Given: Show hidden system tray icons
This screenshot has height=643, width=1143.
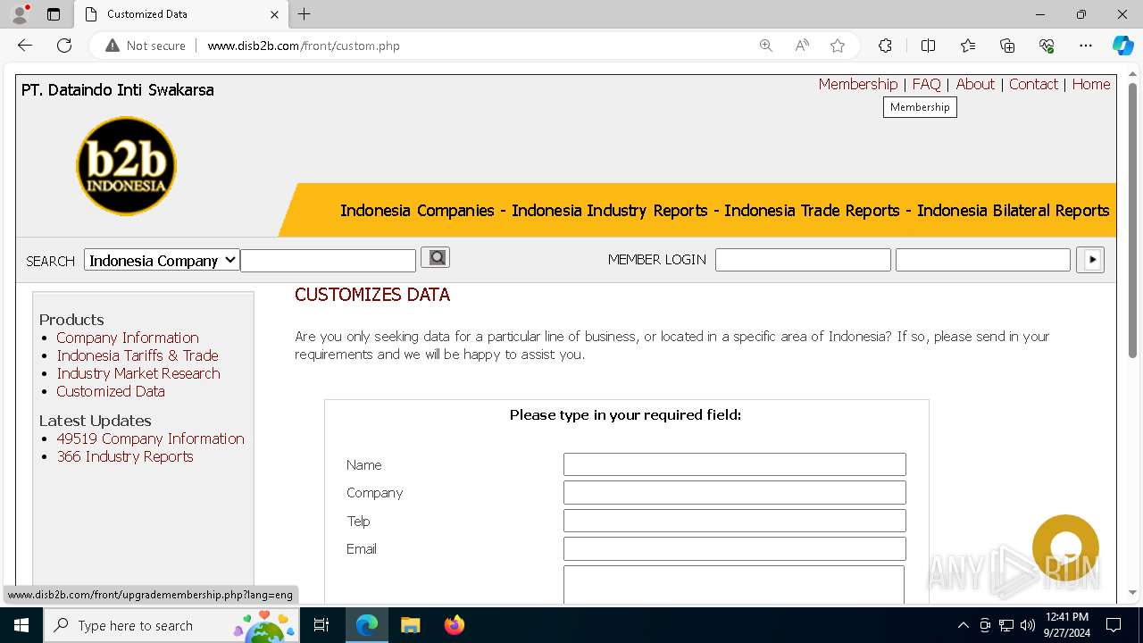Looking at the screenshot, I should pos(963,625).
